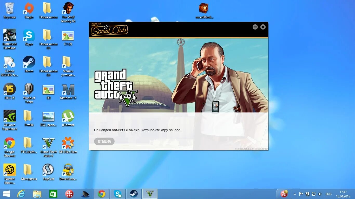Click the battery power tray icon
Viewport: 355px width, 199px height.
[x=307, y=194]
